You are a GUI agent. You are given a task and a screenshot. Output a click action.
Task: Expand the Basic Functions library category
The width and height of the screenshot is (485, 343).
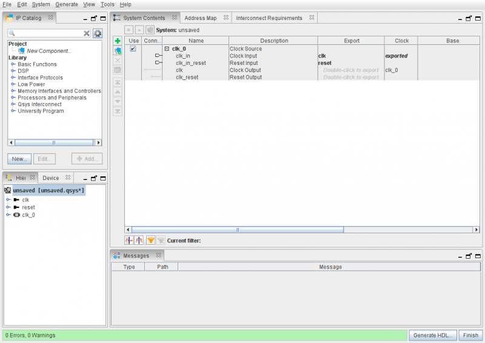13,64
